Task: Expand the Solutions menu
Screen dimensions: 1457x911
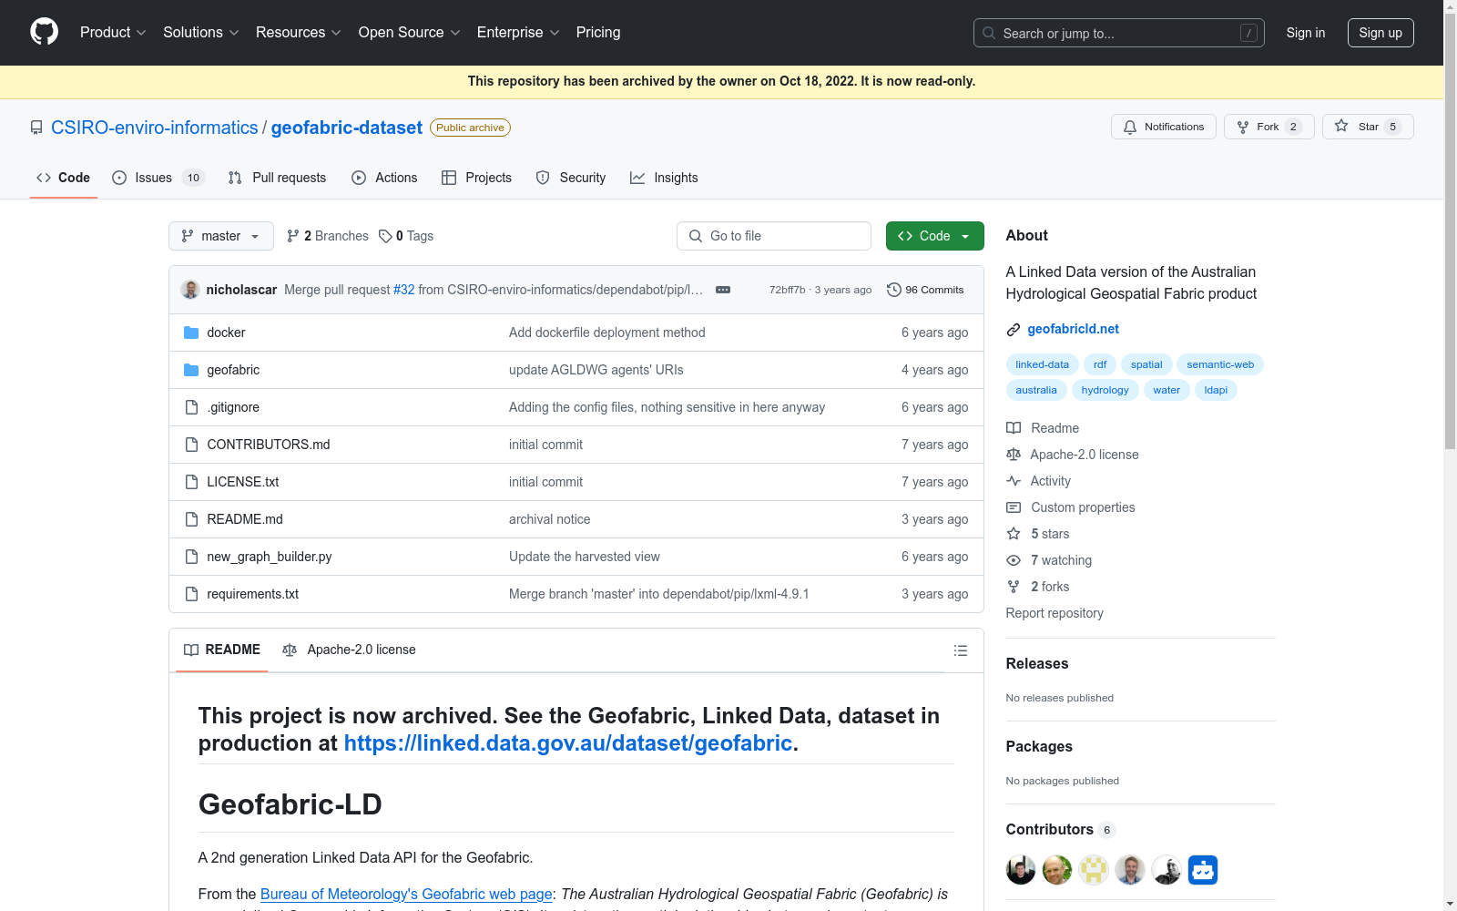Action: (201, 32)
